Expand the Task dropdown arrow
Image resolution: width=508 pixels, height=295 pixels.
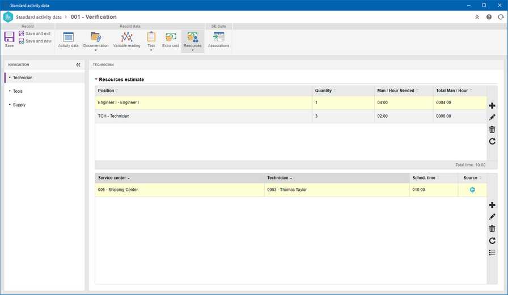click(151, 50)
